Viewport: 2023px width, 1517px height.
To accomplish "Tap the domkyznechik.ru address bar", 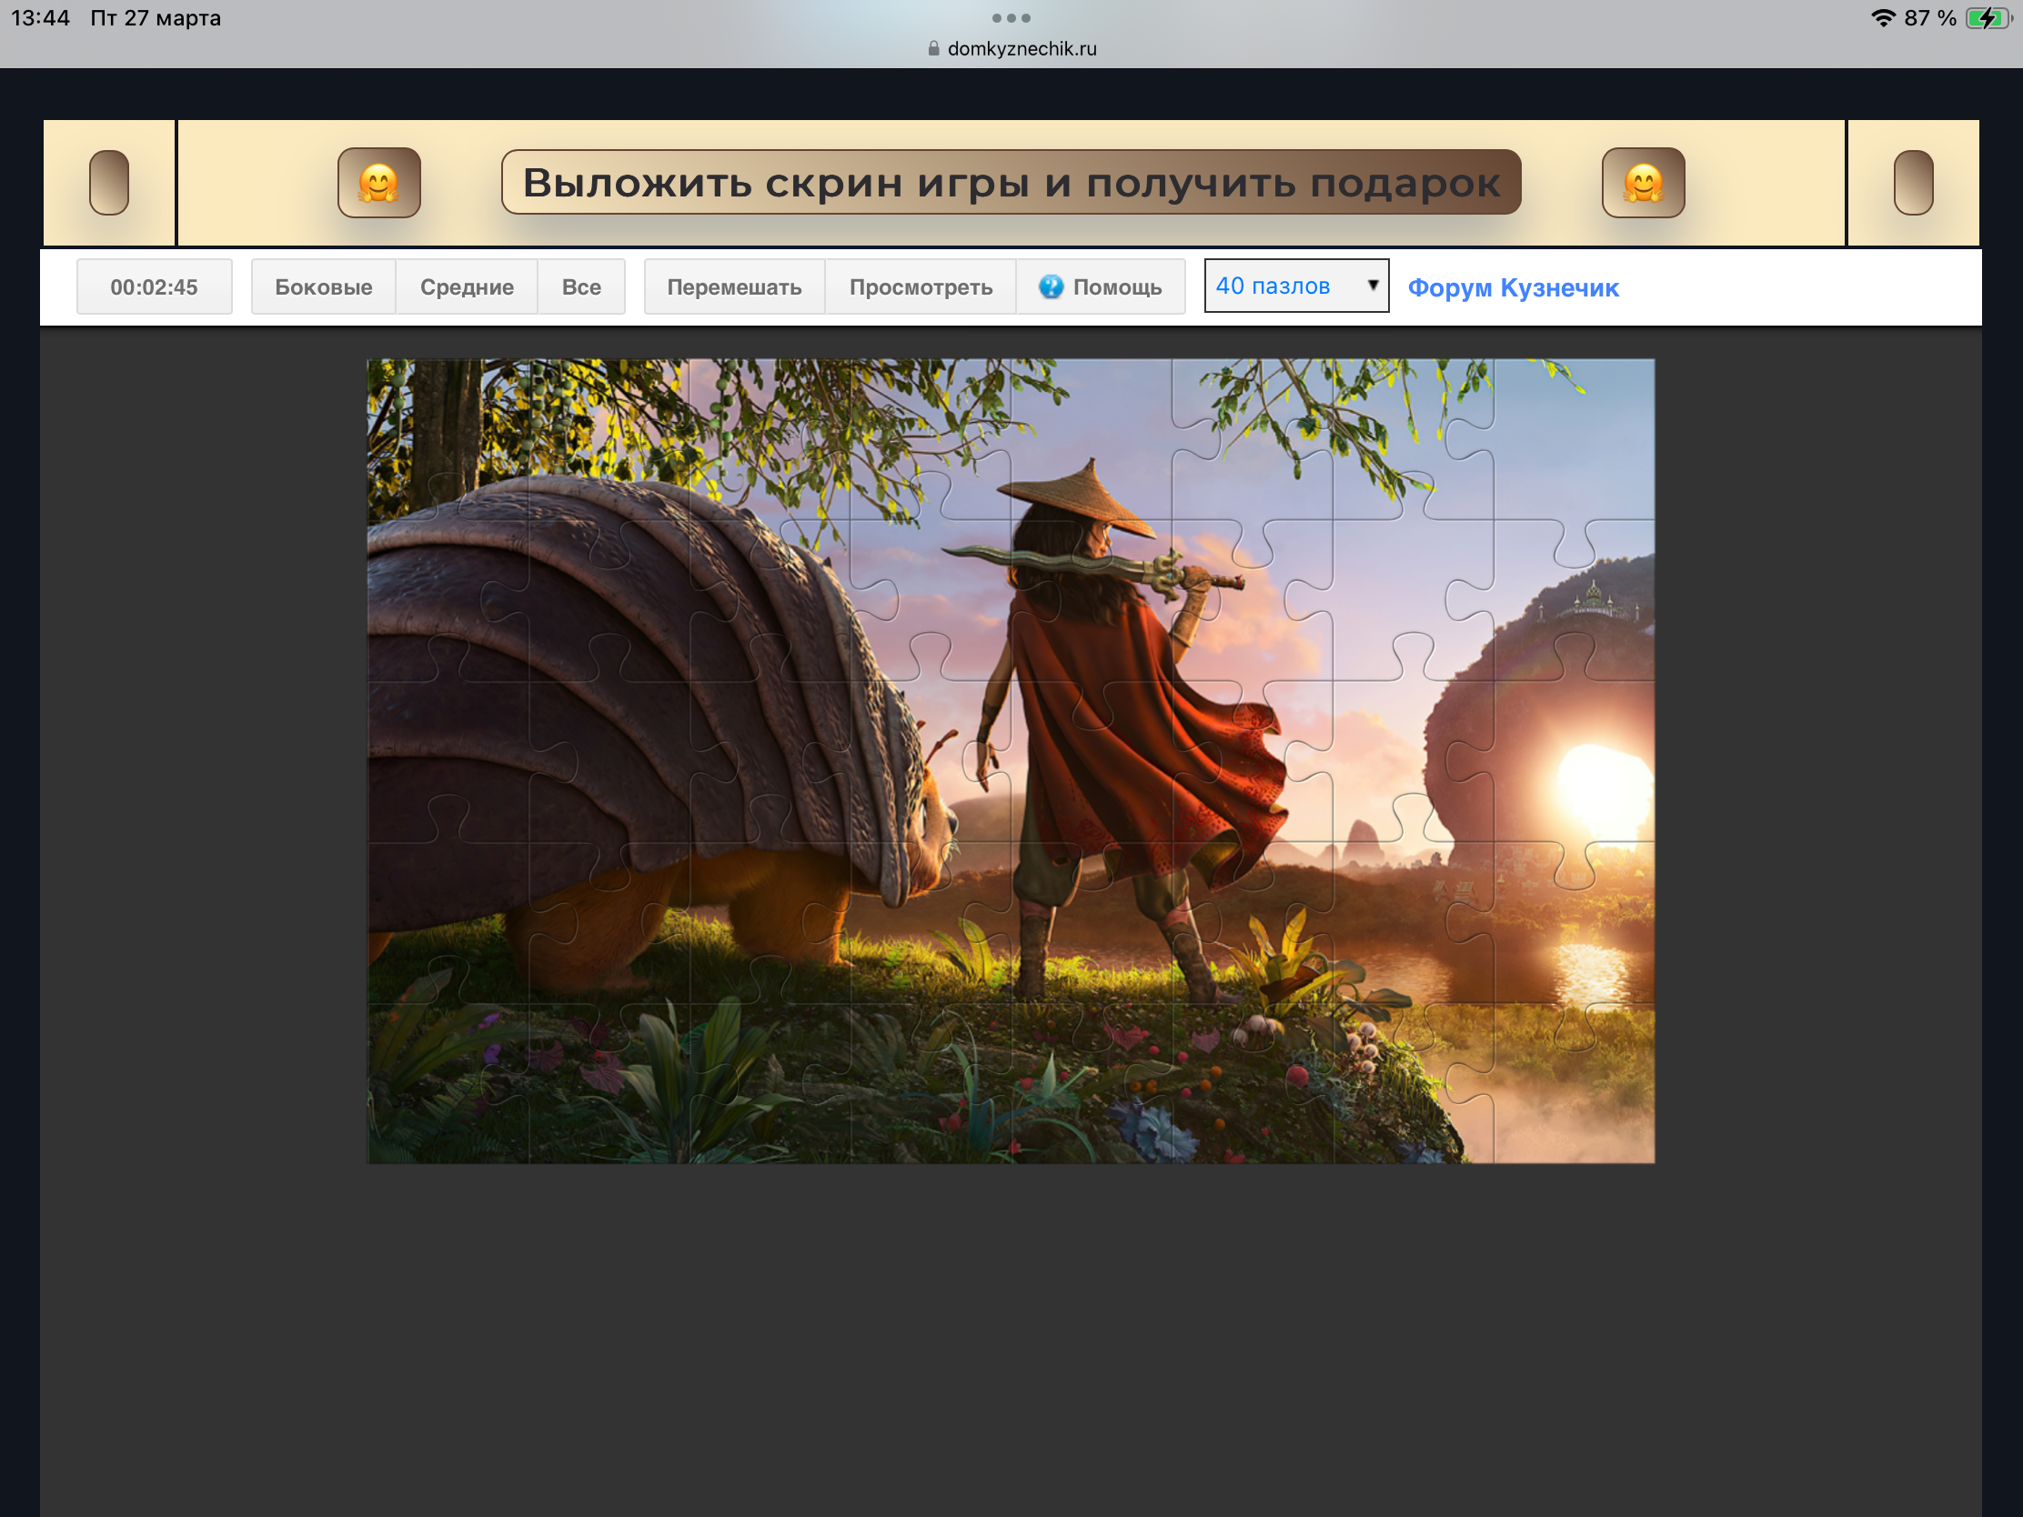I will point(1021,48).
